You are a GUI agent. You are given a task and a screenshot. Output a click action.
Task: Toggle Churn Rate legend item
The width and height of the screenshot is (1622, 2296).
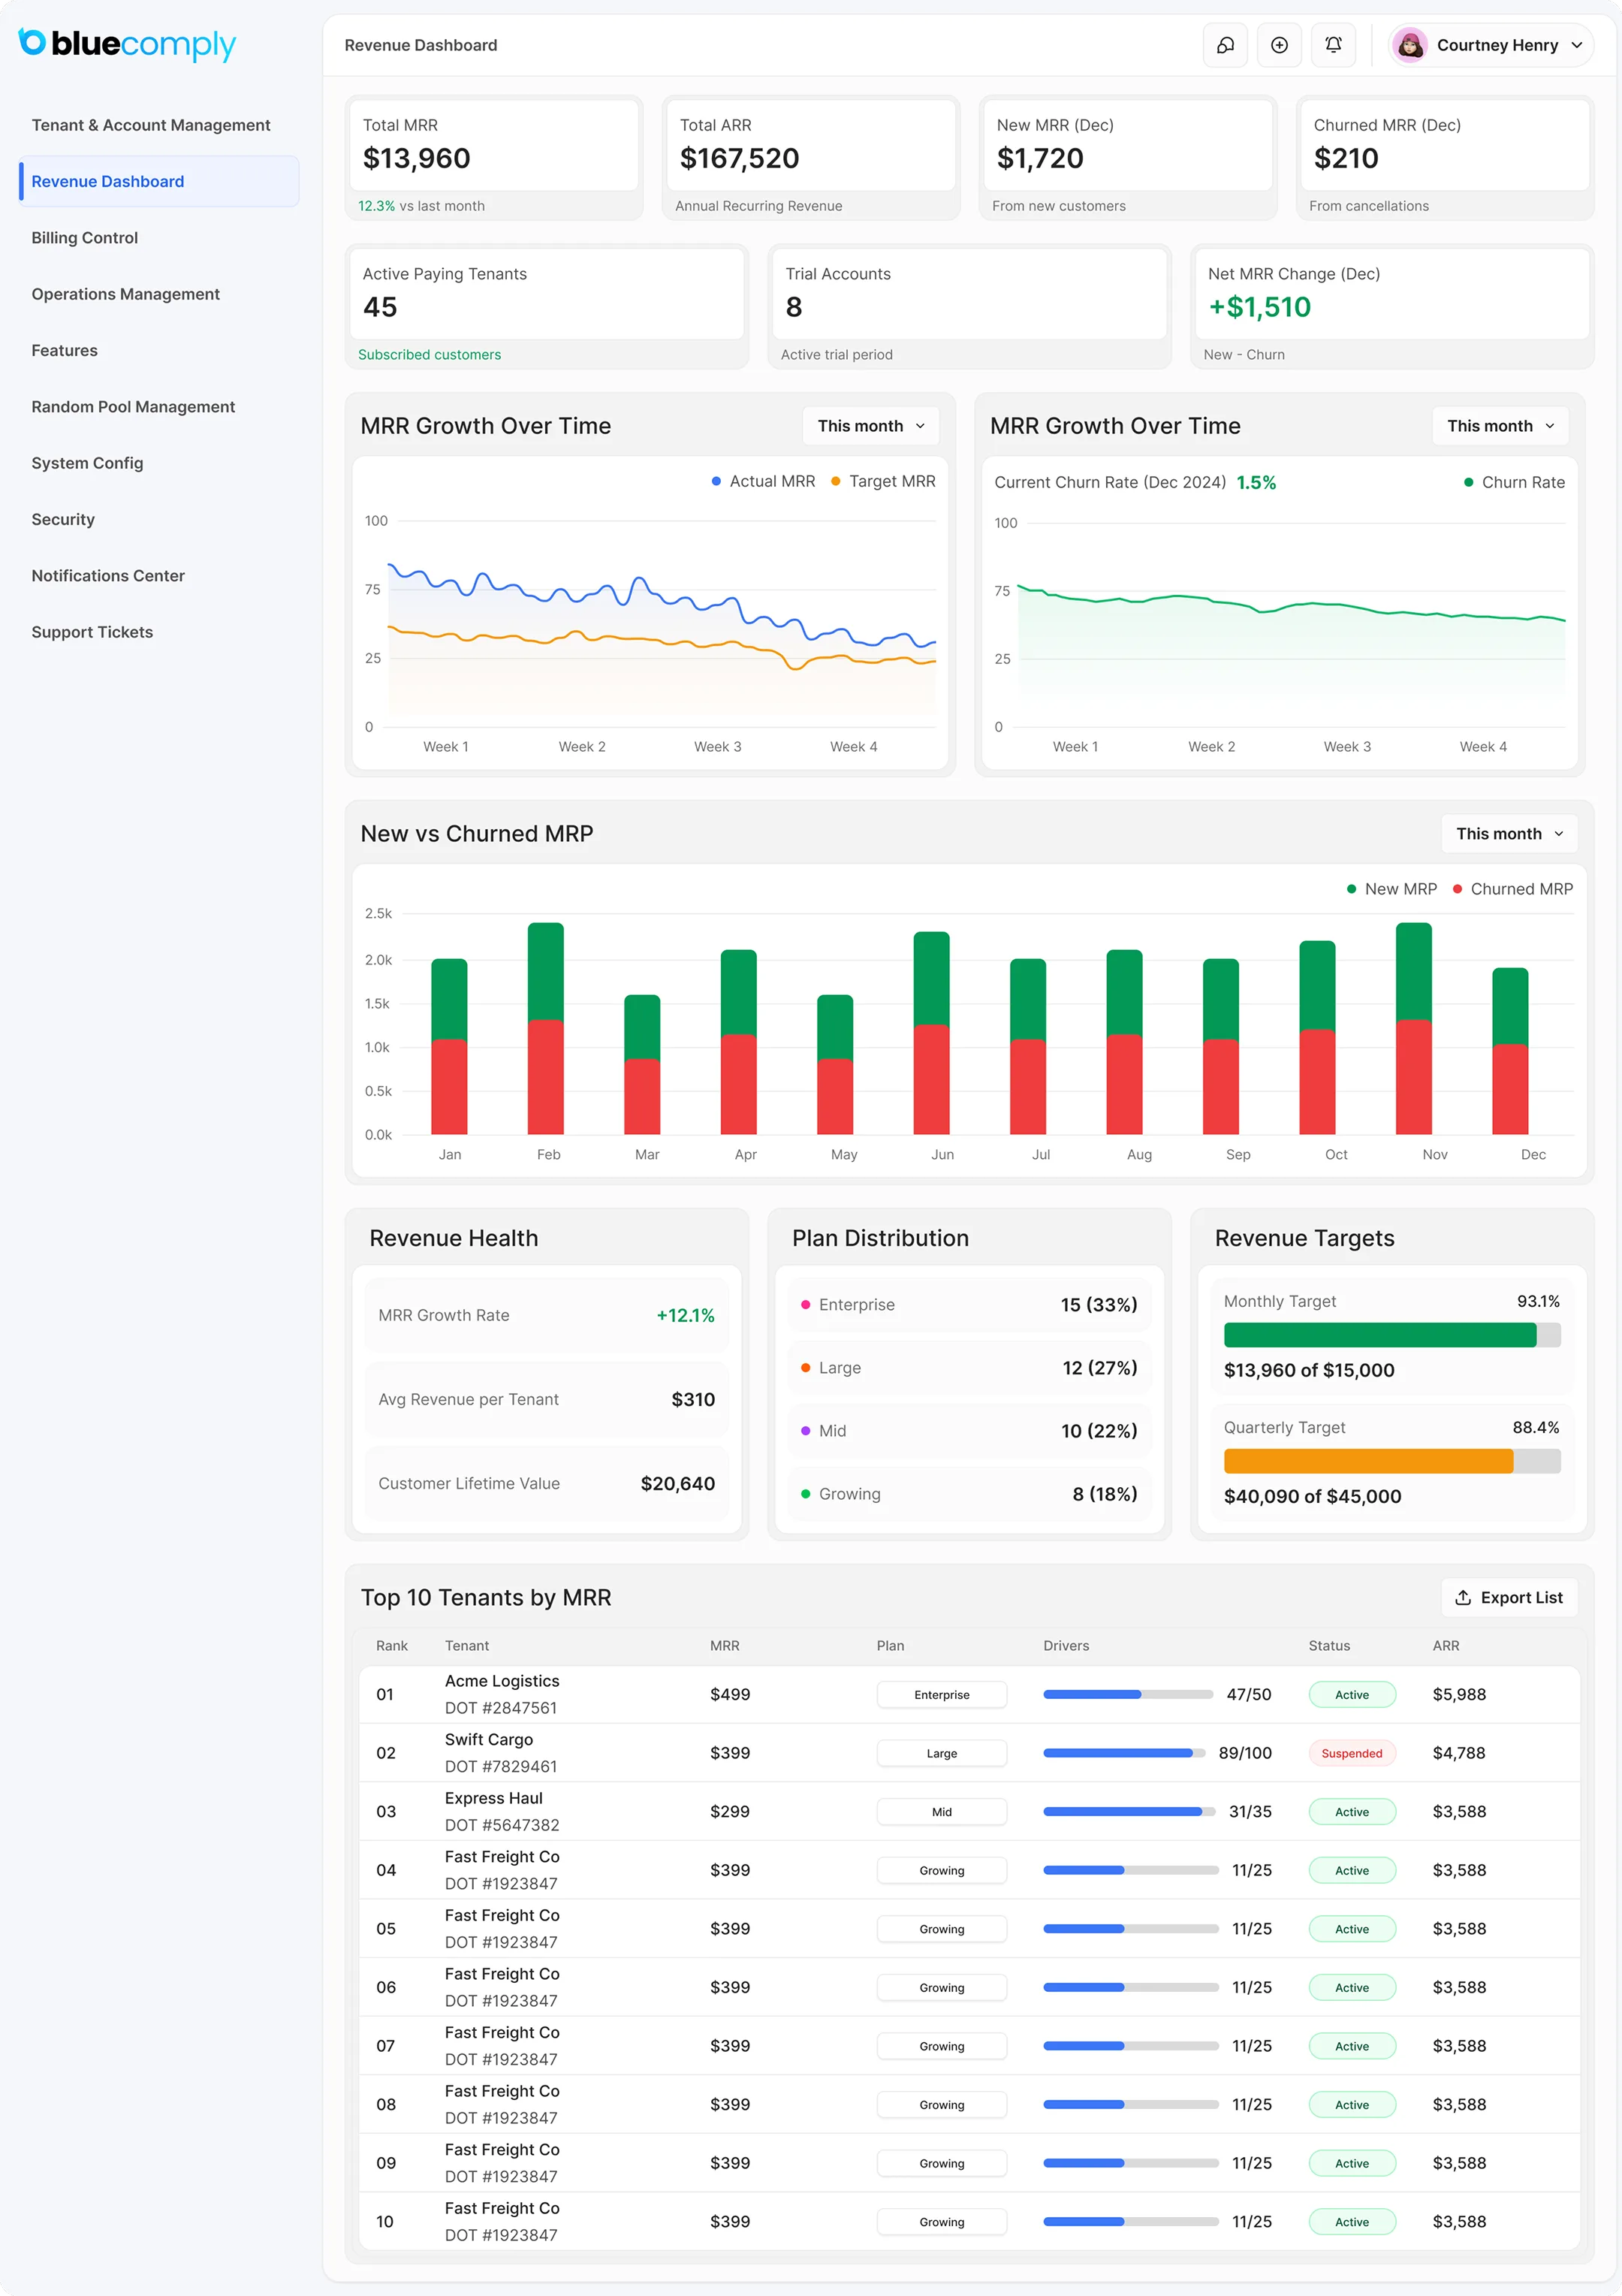click(x=1514, y=482)
